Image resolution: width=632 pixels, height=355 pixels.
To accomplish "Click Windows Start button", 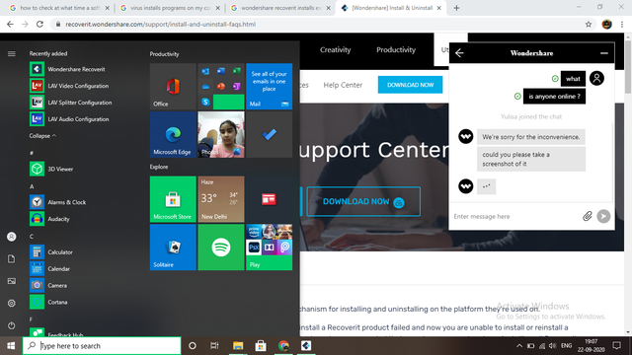I will (x=11, y=346).
